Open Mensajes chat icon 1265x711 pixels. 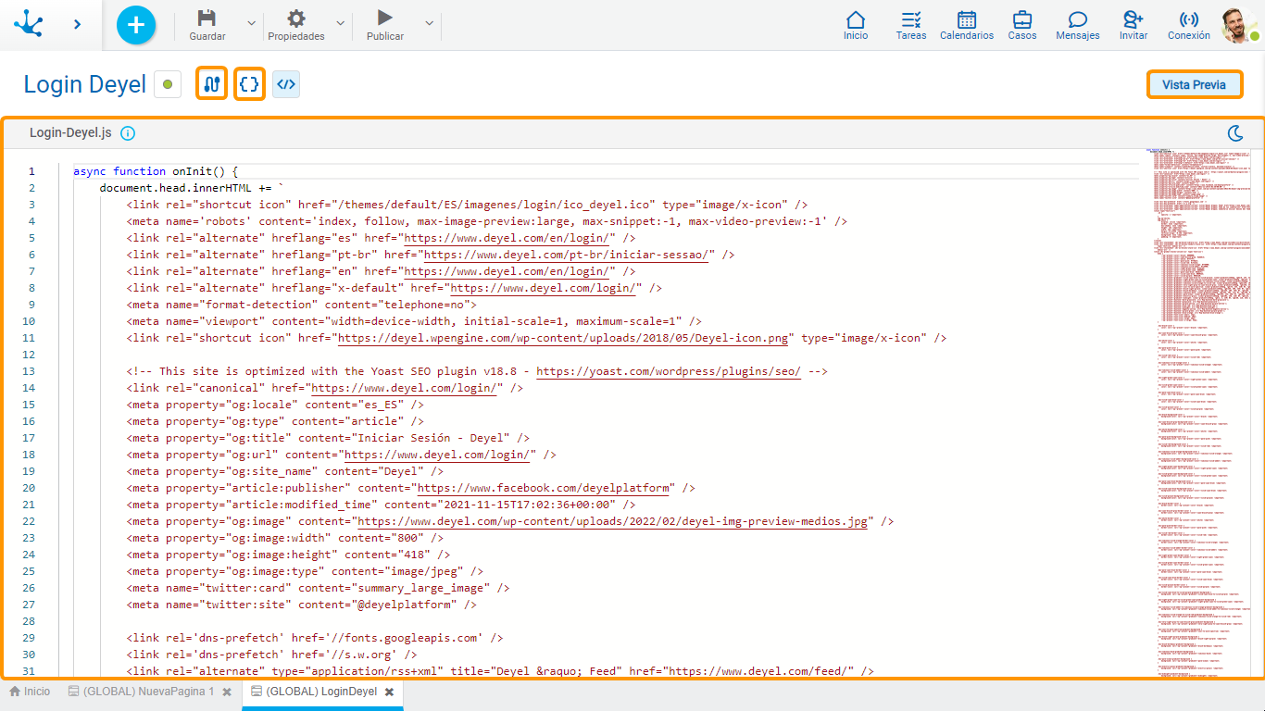click(x=1078, y=25)
